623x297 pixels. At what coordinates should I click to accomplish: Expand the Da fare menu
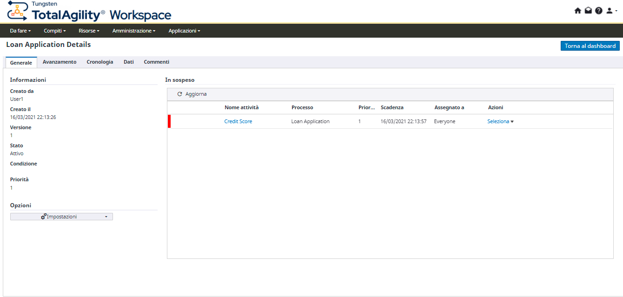coord(20,31)
